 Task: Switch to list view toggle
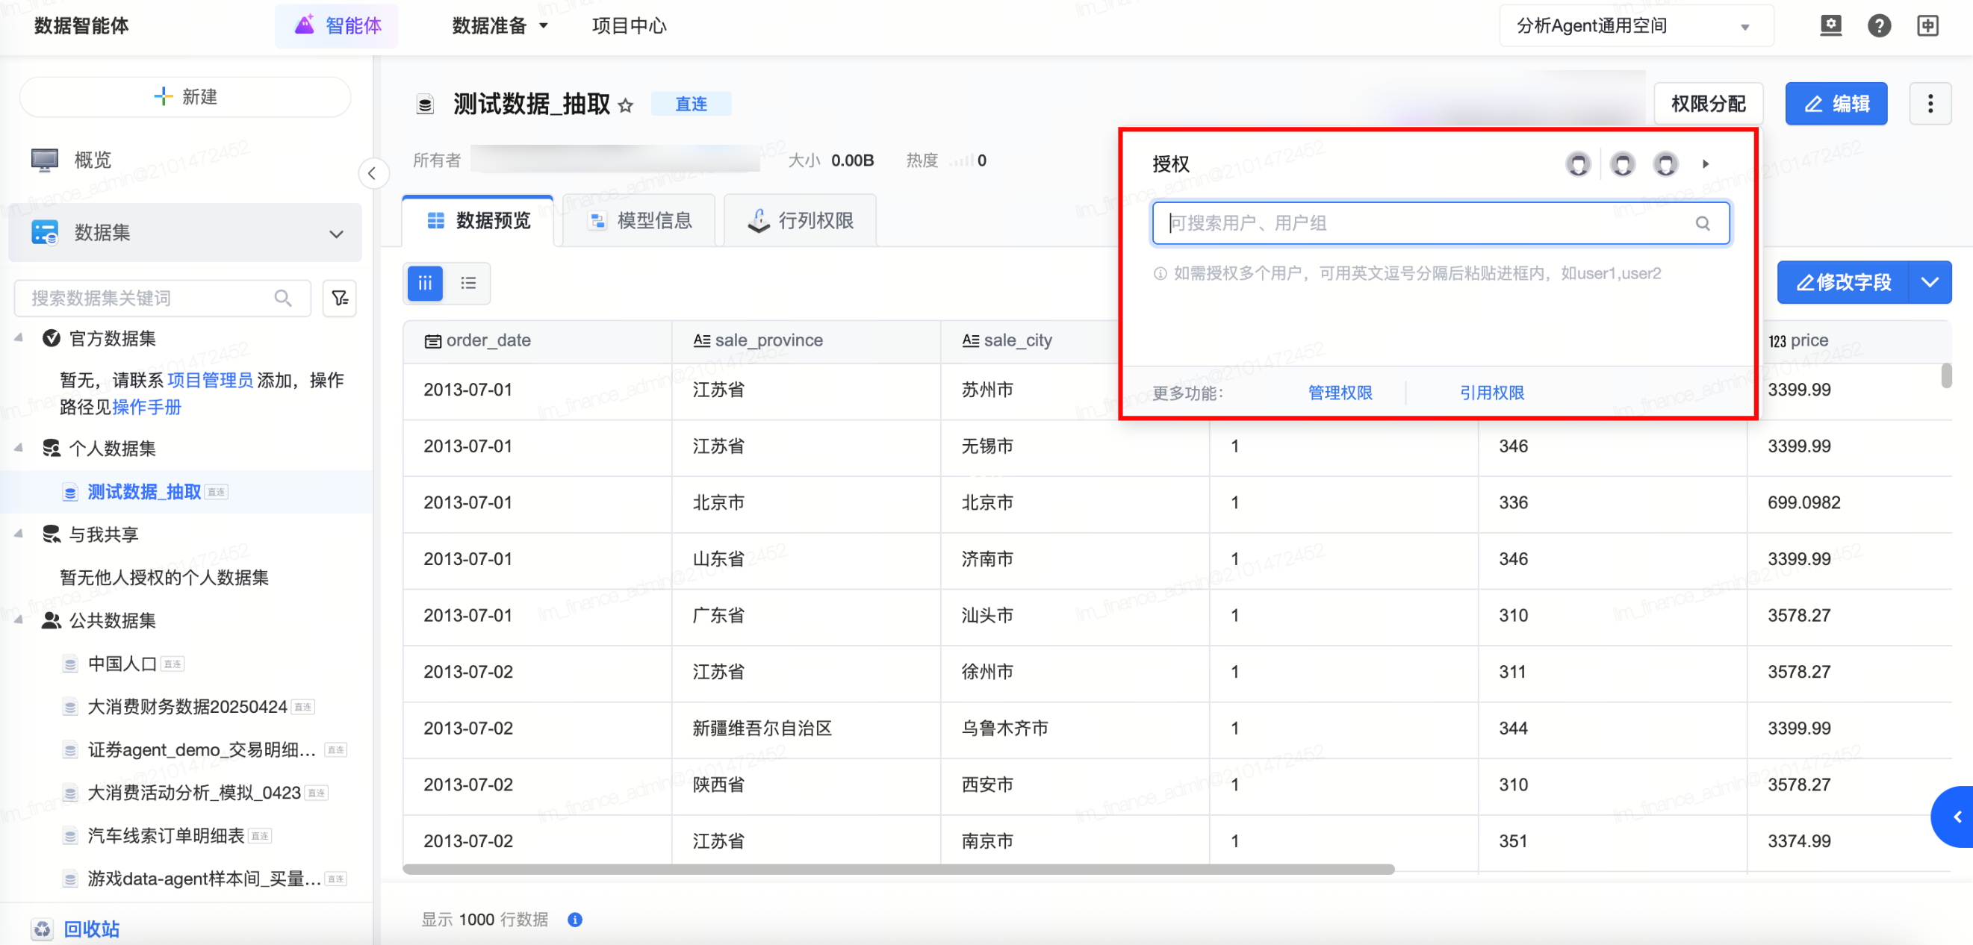[468, 284]
